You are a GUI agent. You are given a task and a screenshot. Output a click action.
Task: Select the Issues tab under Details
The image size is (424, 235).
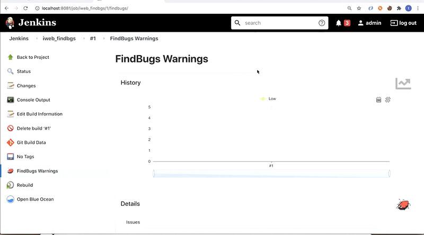click(x=133, y=222)
